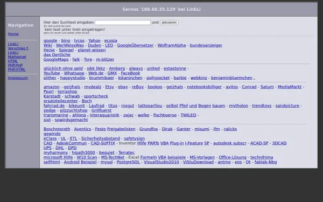Open the 'Festo Freigabelisten' link

coord(115,129)
